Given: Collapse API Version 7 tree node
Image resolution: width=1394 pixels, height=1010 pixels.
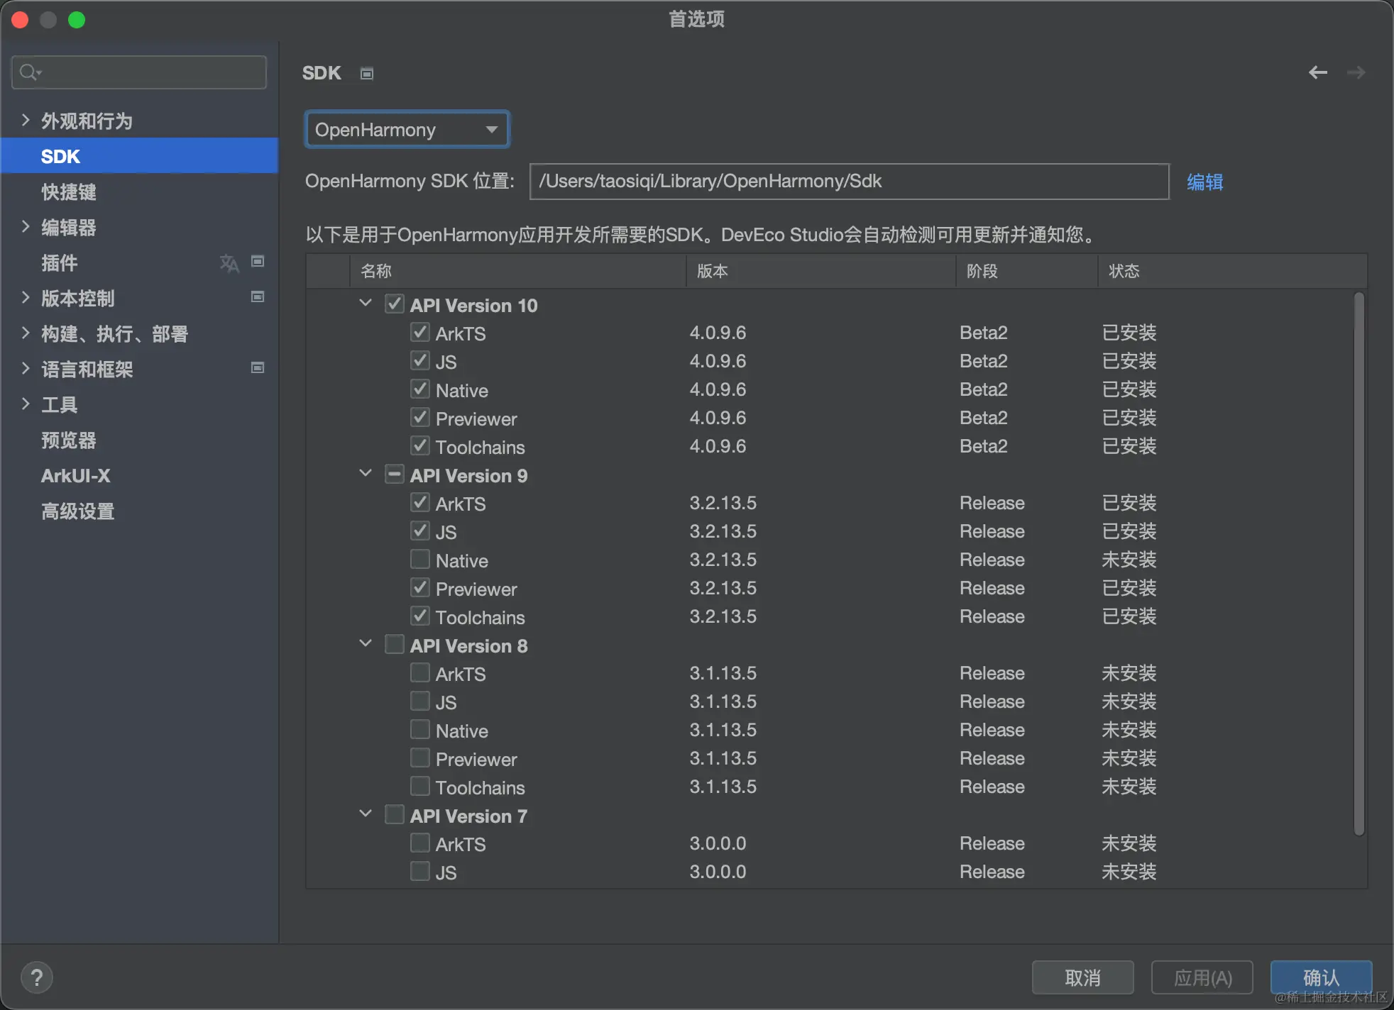Looking at the screenshot, I should coord(366,814).
